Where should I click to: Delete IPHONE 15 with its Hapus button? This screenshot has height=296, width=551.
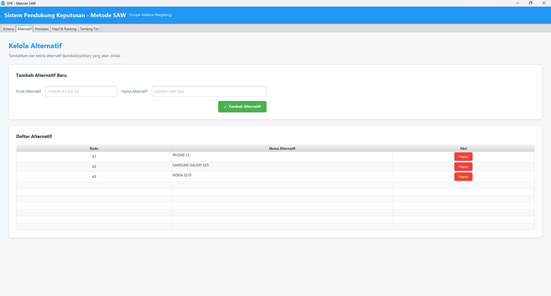point(463,157)
